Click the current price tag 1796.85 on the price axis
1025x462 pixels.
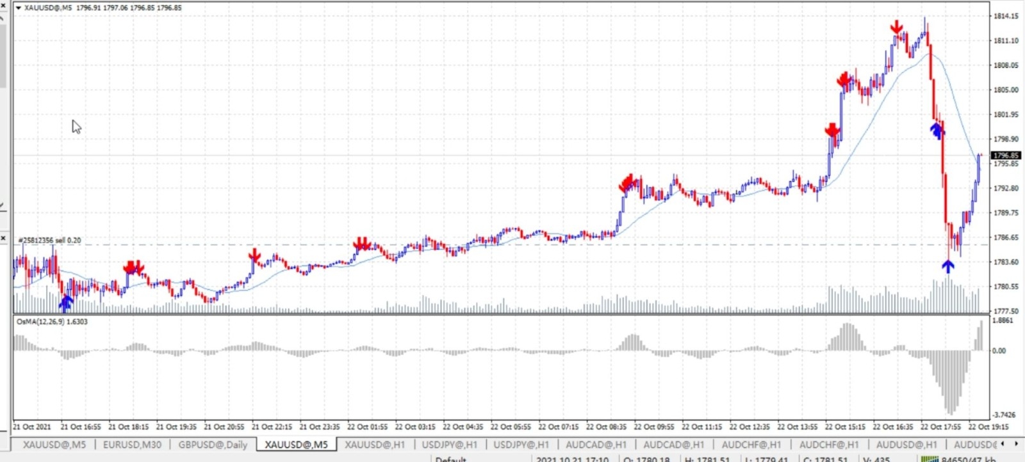(x=1005, y=155)
